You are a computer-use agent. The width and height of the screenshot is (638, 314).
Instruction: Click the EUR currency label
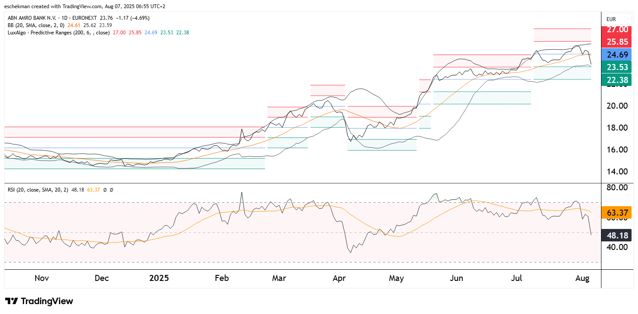[x=611, y=19]
